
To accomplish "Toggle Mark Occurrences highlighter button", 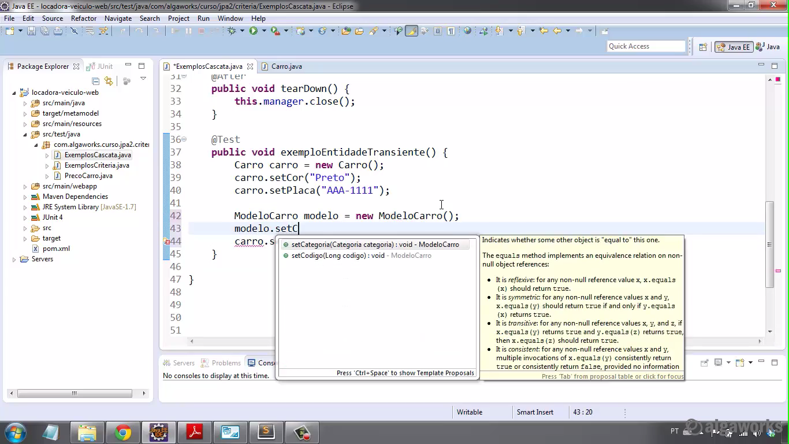I will pyautogui.click(x=411, y=31).
